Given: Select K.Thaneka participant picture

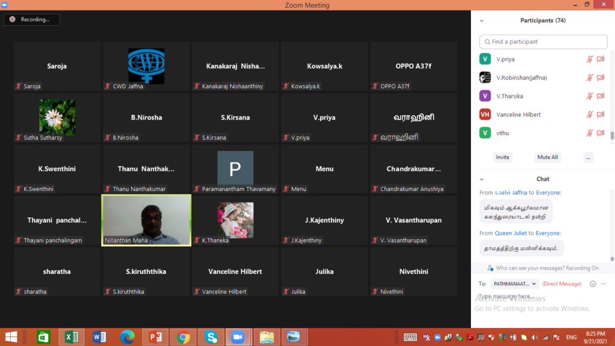Looking at the screenshot, I should (235, 220).
